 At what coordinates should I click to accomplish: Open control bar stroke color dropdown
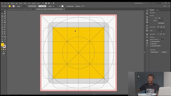pyautogui.click(x=15, y=6)
